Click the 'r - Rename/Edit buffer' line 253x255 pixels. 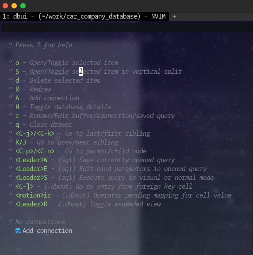pos(92,116)
